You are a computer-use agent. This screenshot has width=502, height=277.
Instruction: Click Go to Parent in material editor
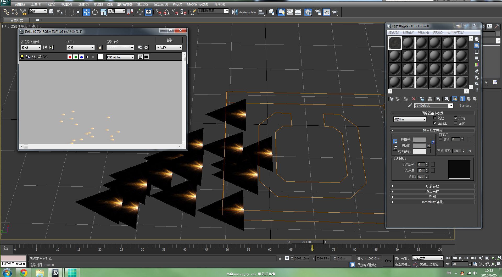coord(469,99)
